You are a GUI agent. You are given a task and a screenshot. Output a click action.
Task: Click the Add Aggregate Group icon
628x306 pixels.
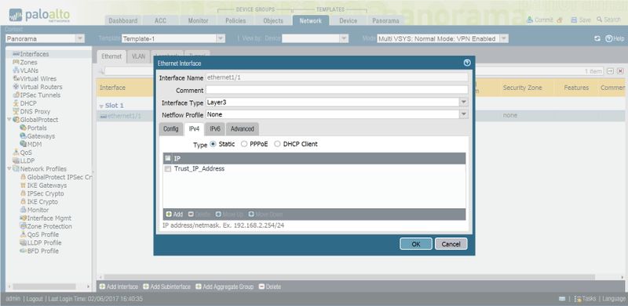[199, 286]
